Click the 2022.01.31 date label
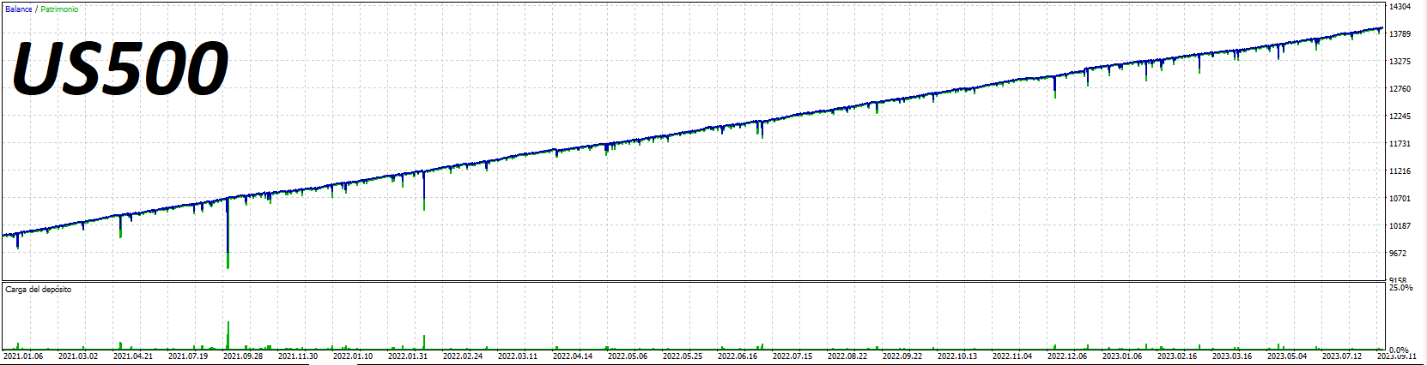 [408, 356]
